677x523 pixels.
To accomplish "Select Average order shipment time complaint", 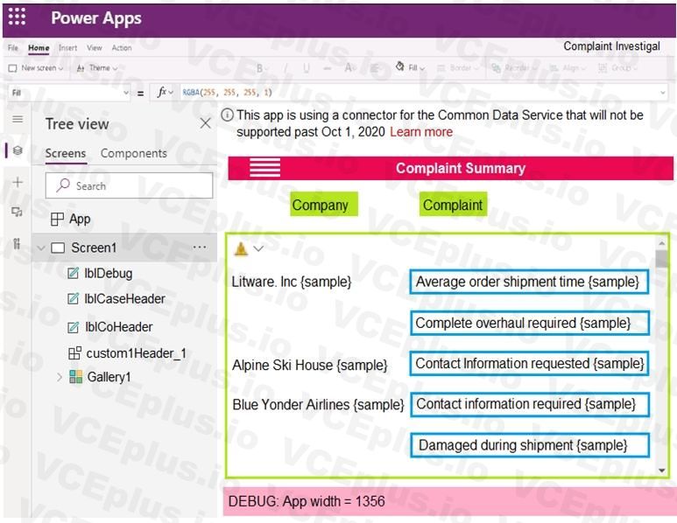I will coord(529,282).
